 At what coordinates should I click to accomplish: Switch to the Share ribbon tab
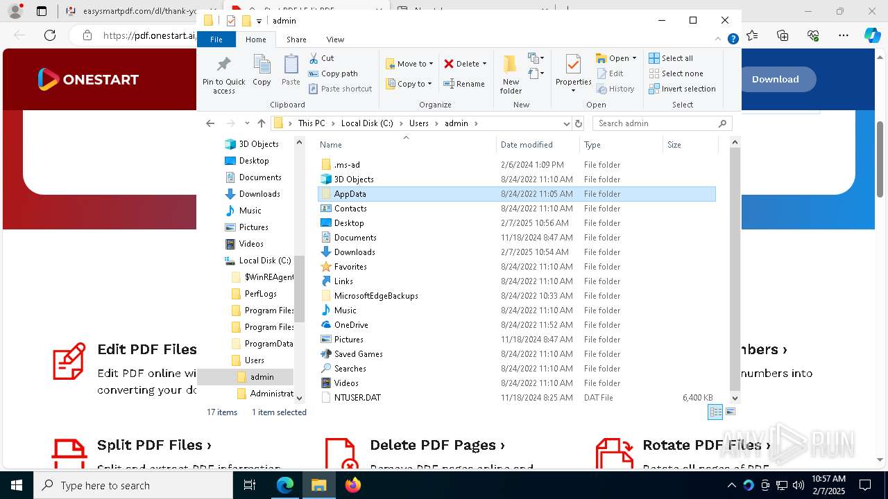coord(296,40)
